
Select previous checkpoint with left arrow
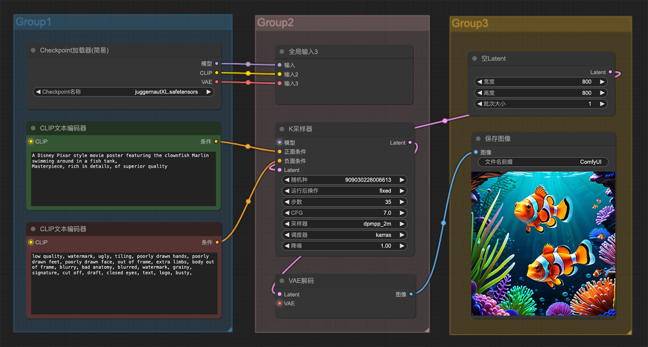tap(38, 92)
